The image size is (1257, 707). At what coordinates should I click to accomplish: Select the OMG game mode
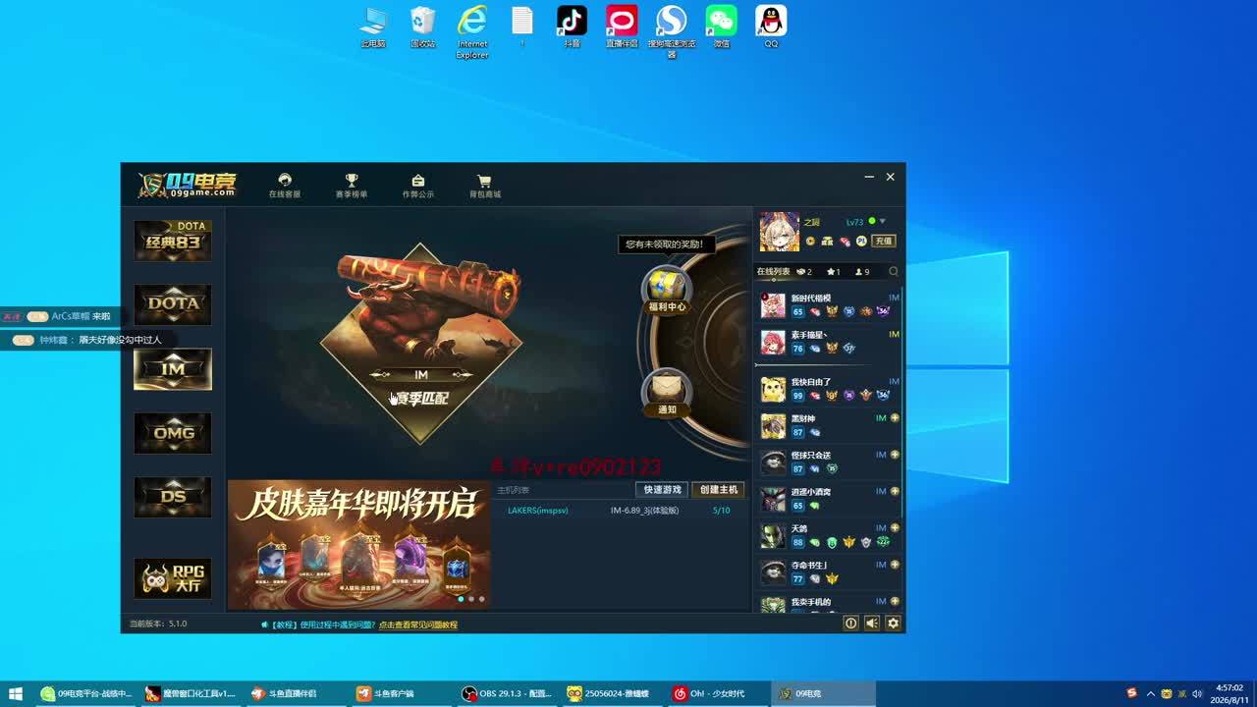(173, 433)
